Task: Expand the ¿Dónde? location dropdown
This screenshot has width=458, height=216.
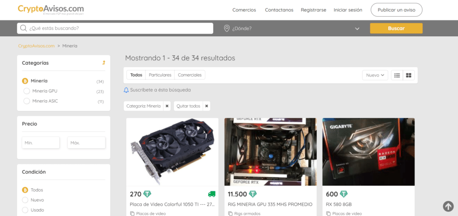Action: click(x=357, y=29)
